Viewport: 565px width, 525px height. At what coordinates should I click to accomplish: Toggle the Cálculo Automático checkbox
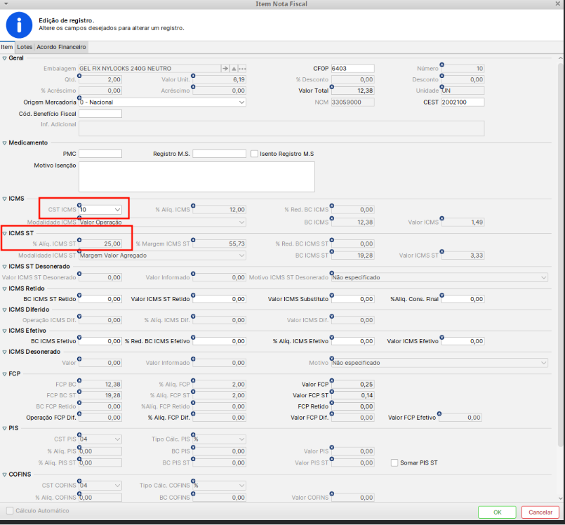[x=10, y=511]
